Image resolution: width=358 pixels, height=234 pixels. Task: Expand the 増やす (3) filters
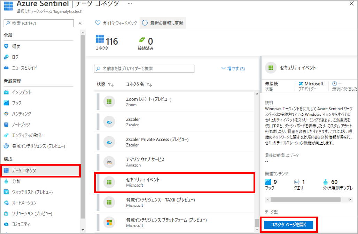pos(233,68)
